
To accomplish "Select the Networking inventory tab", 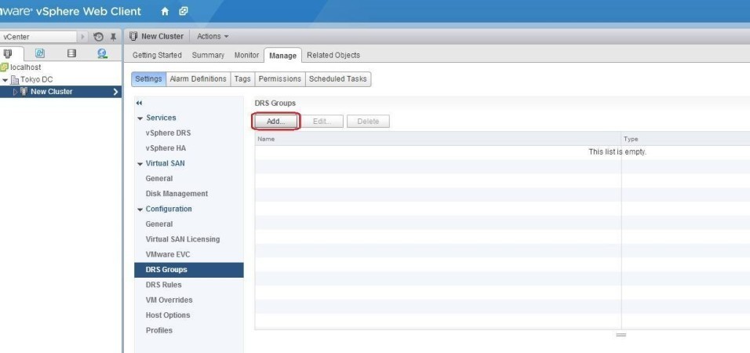I will pyautogui.click(x=102, y=53).
